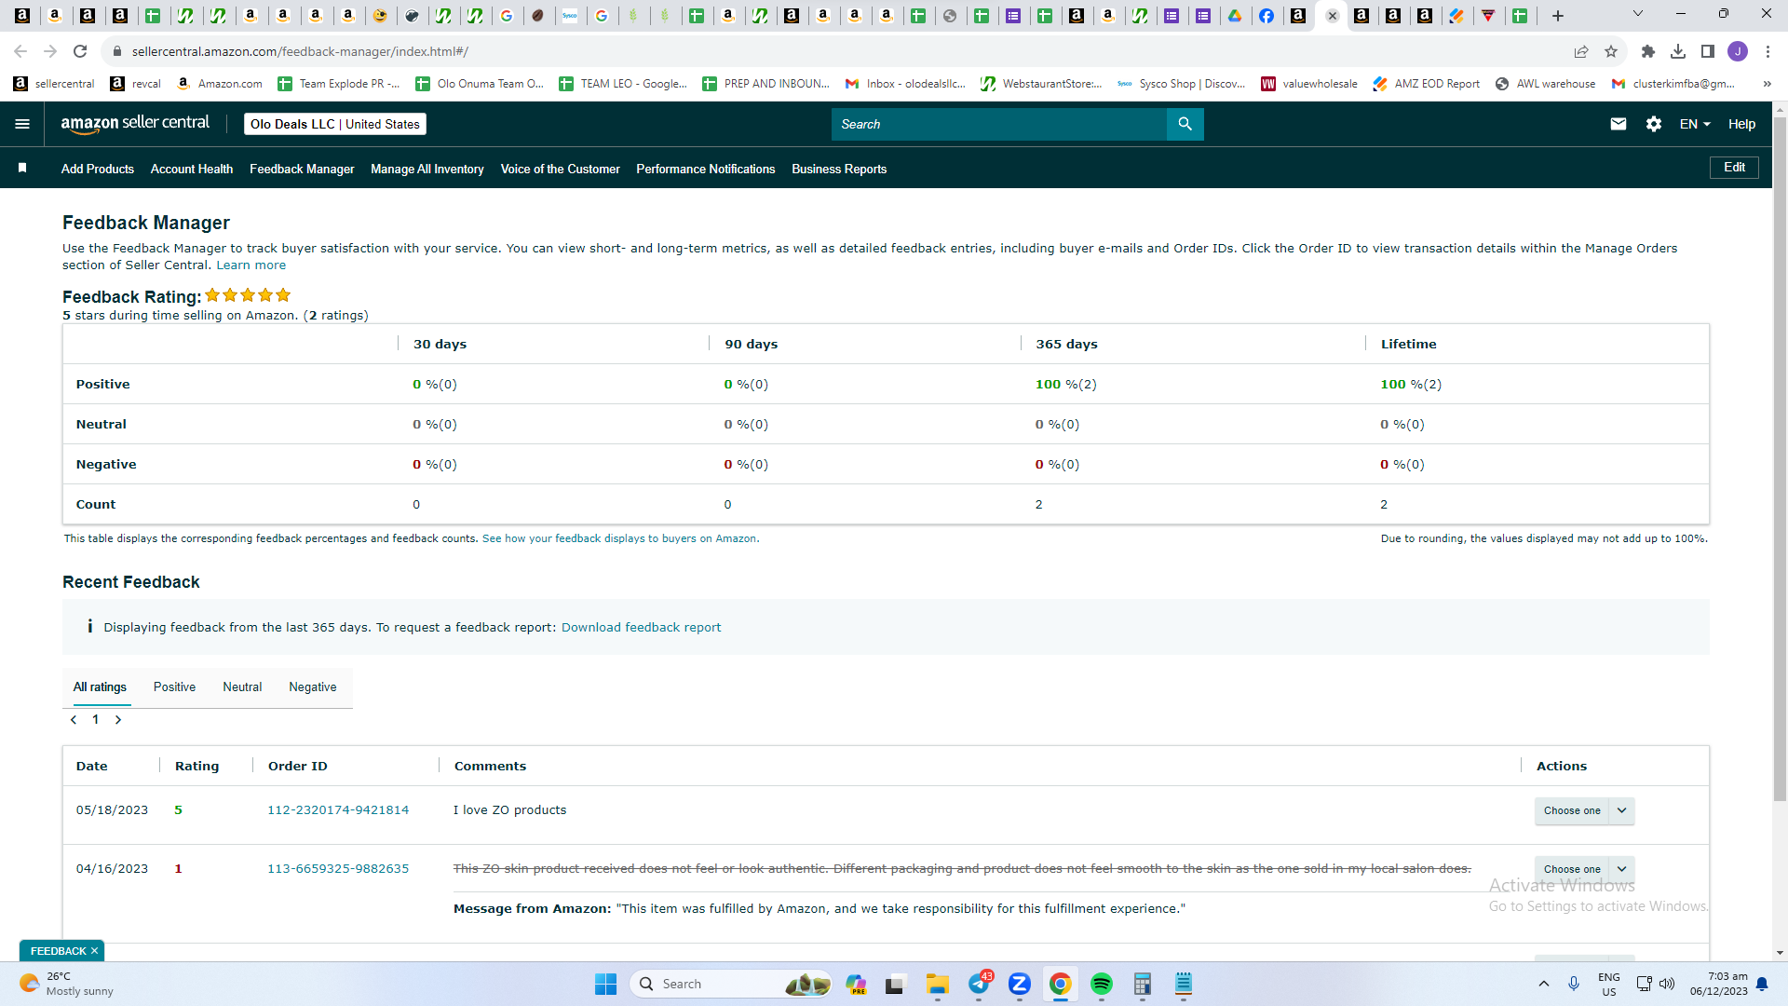Go back with the browser back arrow

(x=20, y=51)
